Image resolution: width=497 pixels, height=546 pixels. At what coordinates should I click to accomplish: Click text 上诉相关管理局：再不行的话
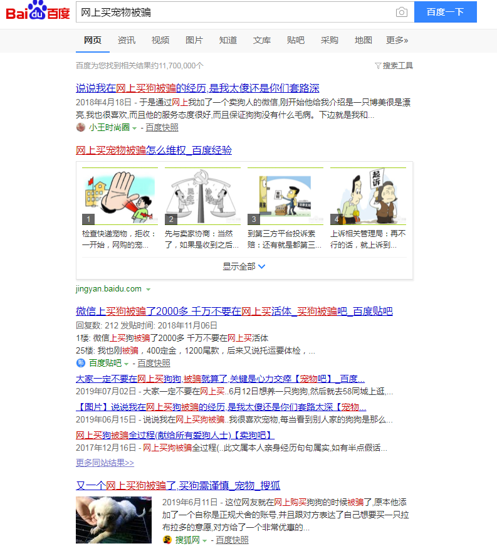click(x=368, y=239)
